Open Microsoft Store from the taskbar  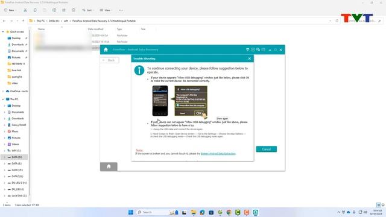click(x=211, y=212)
